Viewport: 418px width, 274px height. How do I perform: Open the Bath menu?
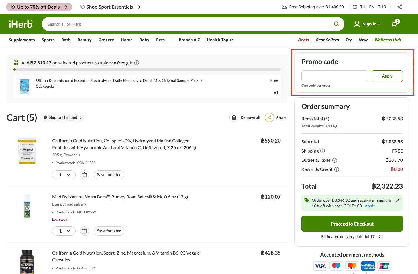pyautogui.click(x=66, y=40)
